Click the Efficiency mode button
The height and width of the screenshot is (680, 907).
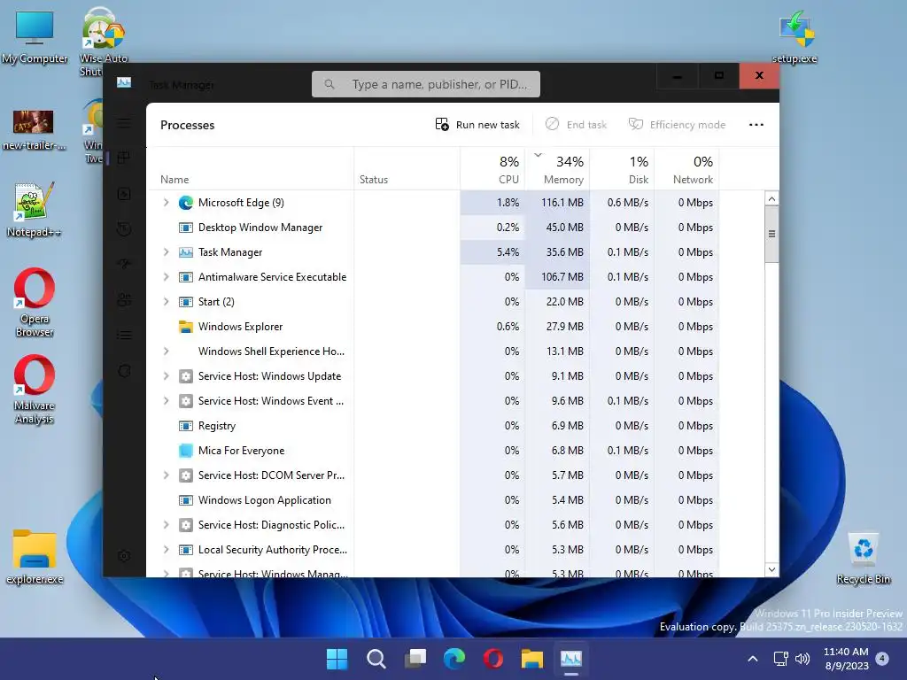pyautogui.click(x=677, y=124)
